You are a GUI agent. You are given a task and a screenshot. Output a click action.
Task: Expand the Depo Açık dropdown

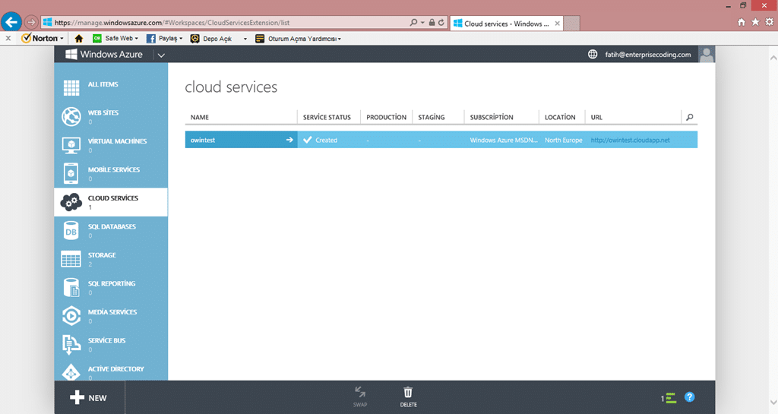coord(245,39)
